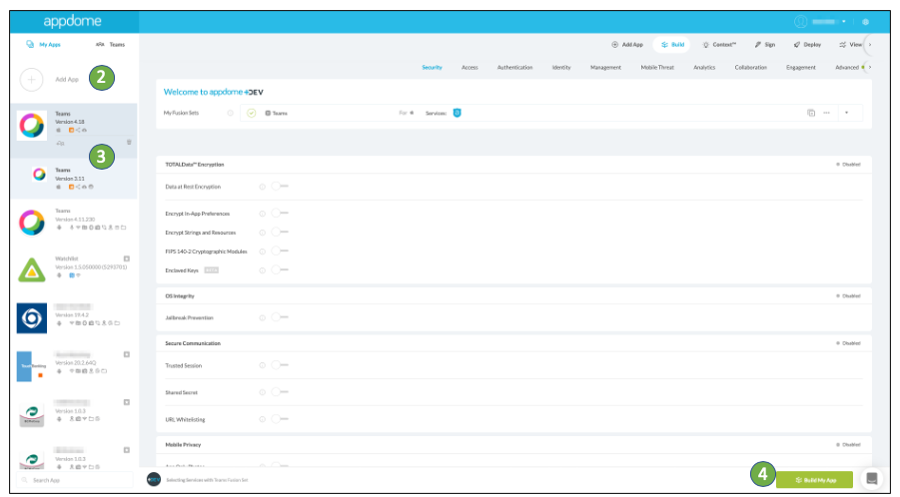Click info icon for Trusted Session
900x497 pixels.
[263, 365]
